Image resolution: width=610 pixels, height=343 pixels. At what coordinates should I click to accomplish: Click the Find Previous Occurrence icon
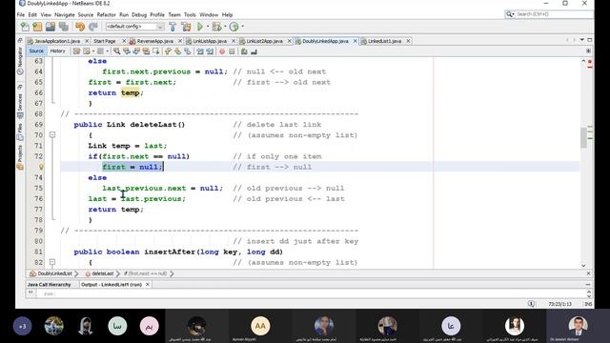127,51
